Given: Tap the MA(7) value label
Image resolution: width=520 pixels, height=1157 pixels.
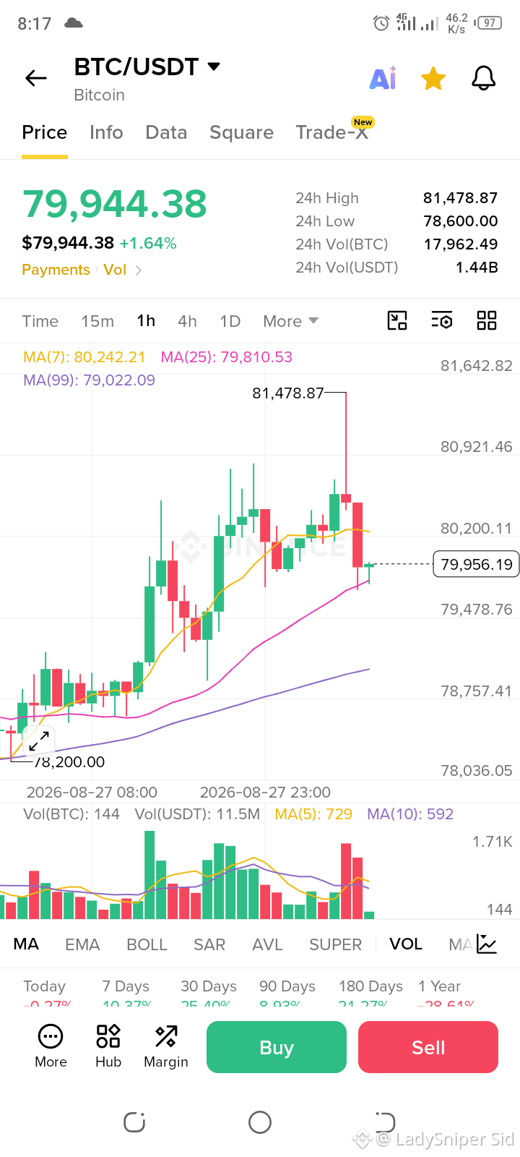Looking at the screenshot, I should [84, 357].
